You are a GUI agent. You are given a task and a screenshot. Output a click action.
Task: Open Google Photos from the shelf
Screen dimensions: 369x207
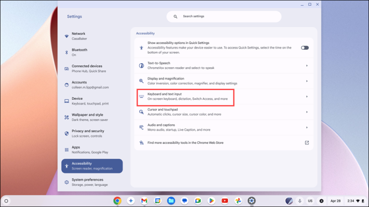[x=238, y=201]
